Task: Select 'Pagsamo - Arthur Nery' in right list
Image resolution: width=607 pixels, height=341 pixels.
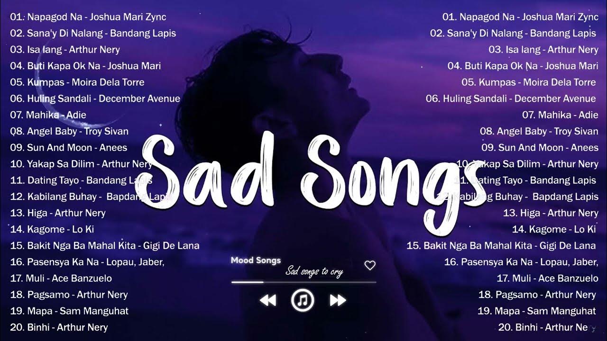Action: [537, 295]
